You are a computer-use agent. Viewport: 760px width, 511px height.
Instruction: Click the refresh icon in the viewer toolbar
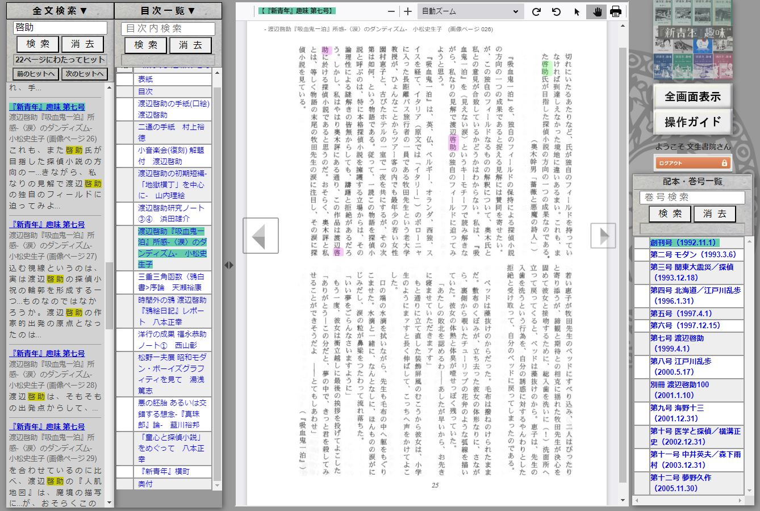536,11
